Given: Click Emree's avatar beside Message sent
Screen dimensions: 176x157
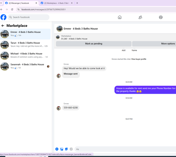Looking at the screenshot, I should click(59, 76).
